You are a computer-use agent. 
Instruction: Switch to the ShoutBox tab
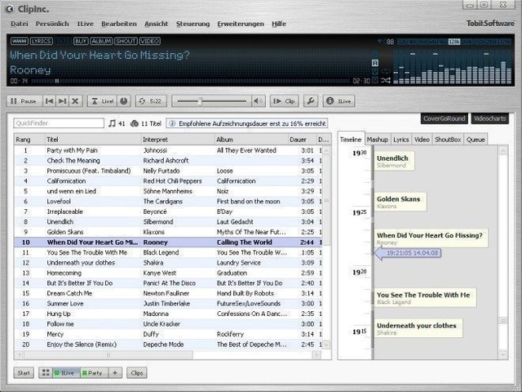click(448, 140)
